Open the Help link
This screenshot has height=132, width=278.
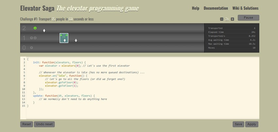(x=195, y=8)
